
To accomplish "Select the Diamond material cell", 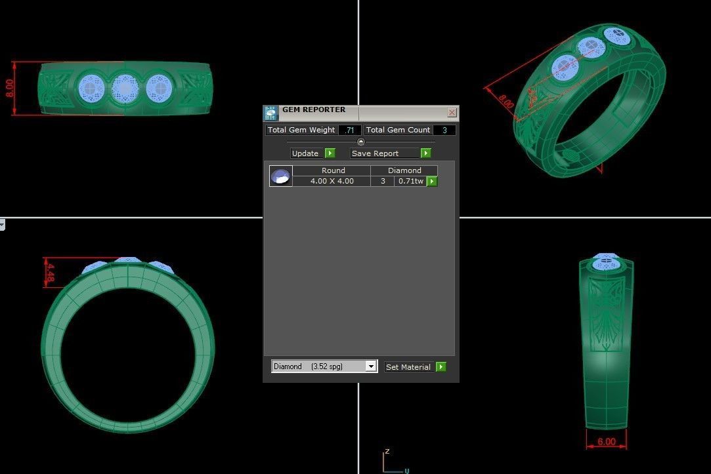I will tap(404, 170).
